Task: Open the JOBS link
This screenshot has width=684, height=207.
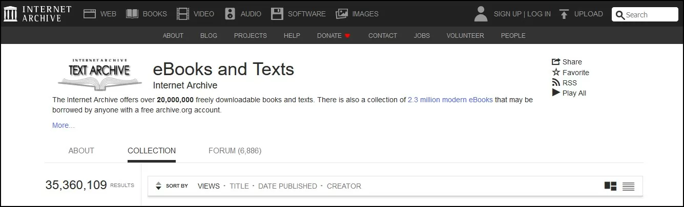Action: [x=422, y=36]
